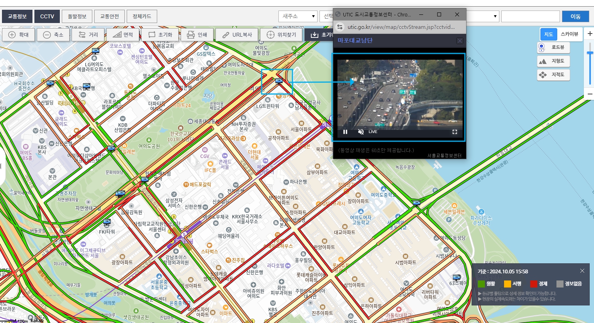This screenshot has width=594, height=323.
Task: Click the URL복사 copy link button
Action: (237, 35)
